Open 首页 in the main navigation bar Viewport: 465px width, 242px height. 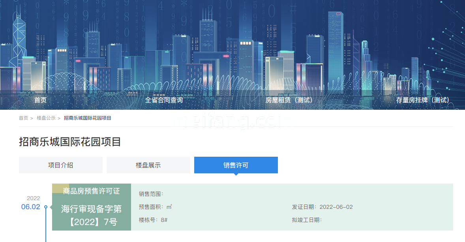point(40,100)
